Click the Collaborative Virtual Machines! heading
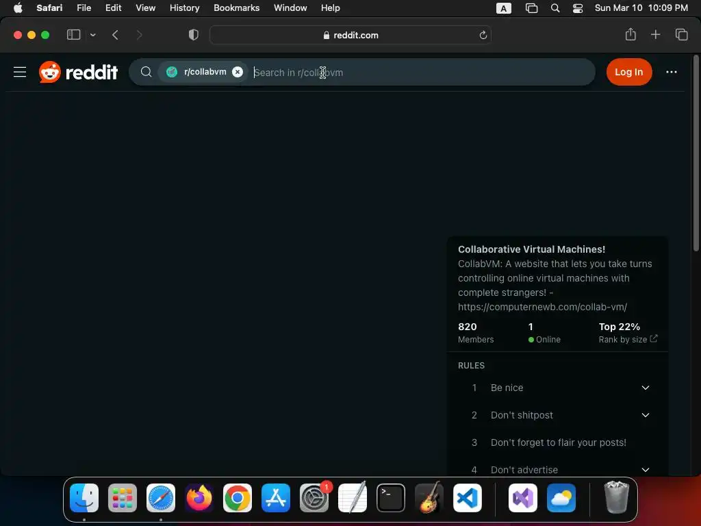The width and height of the screenshot is (701, 526). coord(531,249)
